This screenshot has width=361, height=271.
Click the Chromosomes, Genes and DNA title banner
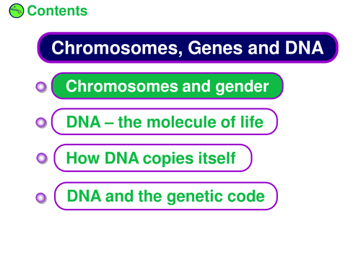click(188, 48)
